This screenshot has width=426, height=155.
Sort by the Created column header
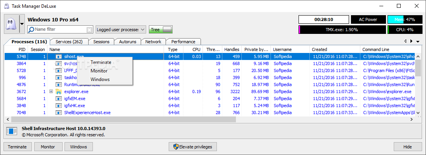pyautogui.click(x=335, y=49)
